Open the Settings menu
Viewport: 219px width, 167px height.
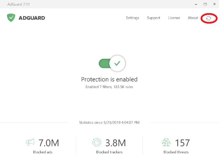(x=132, y=18)
